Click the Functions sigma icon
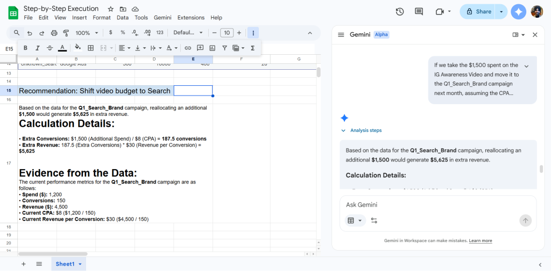Screen dimensions: 551x271 pyautogui.click(x=252, y=48)
